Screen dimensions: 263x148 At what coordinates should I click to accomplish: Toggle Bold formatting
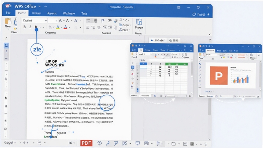[x=24, y=27]
